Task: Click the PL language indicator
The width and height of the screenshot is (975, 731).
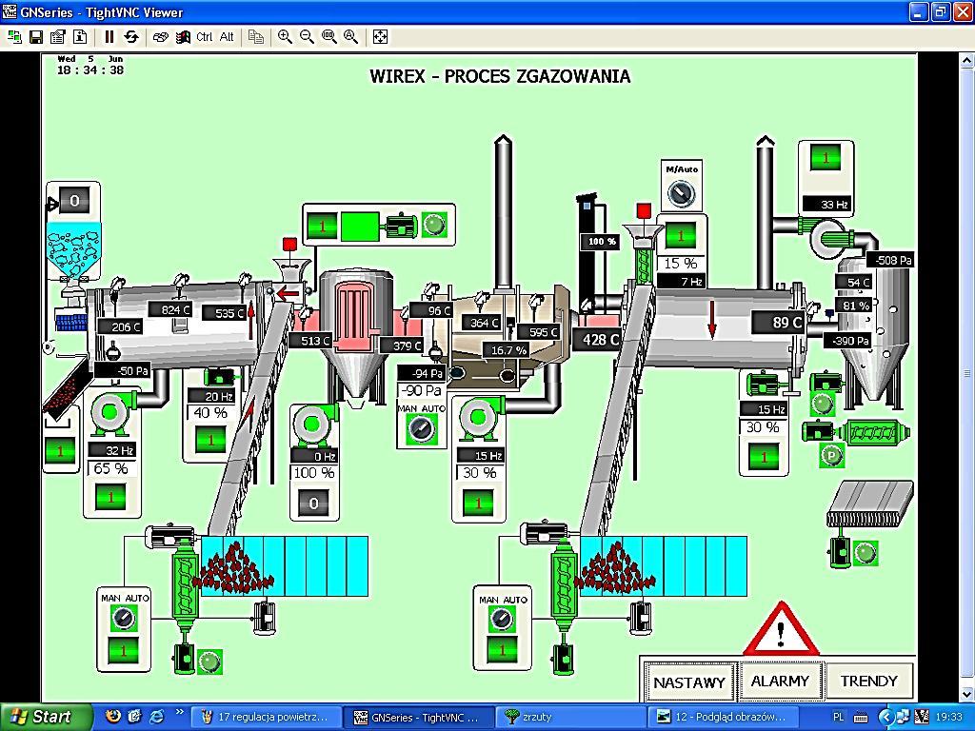Action: [838, 718]
